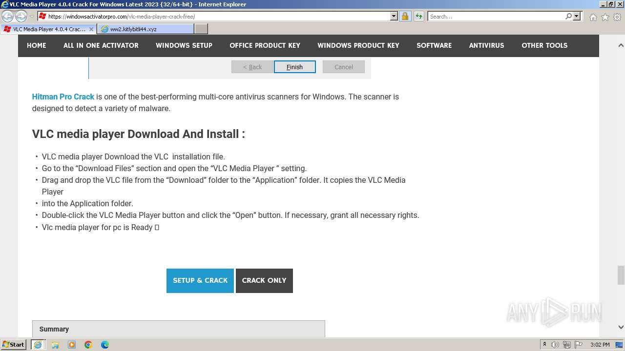Click the Summary box header

coord(179,329)
